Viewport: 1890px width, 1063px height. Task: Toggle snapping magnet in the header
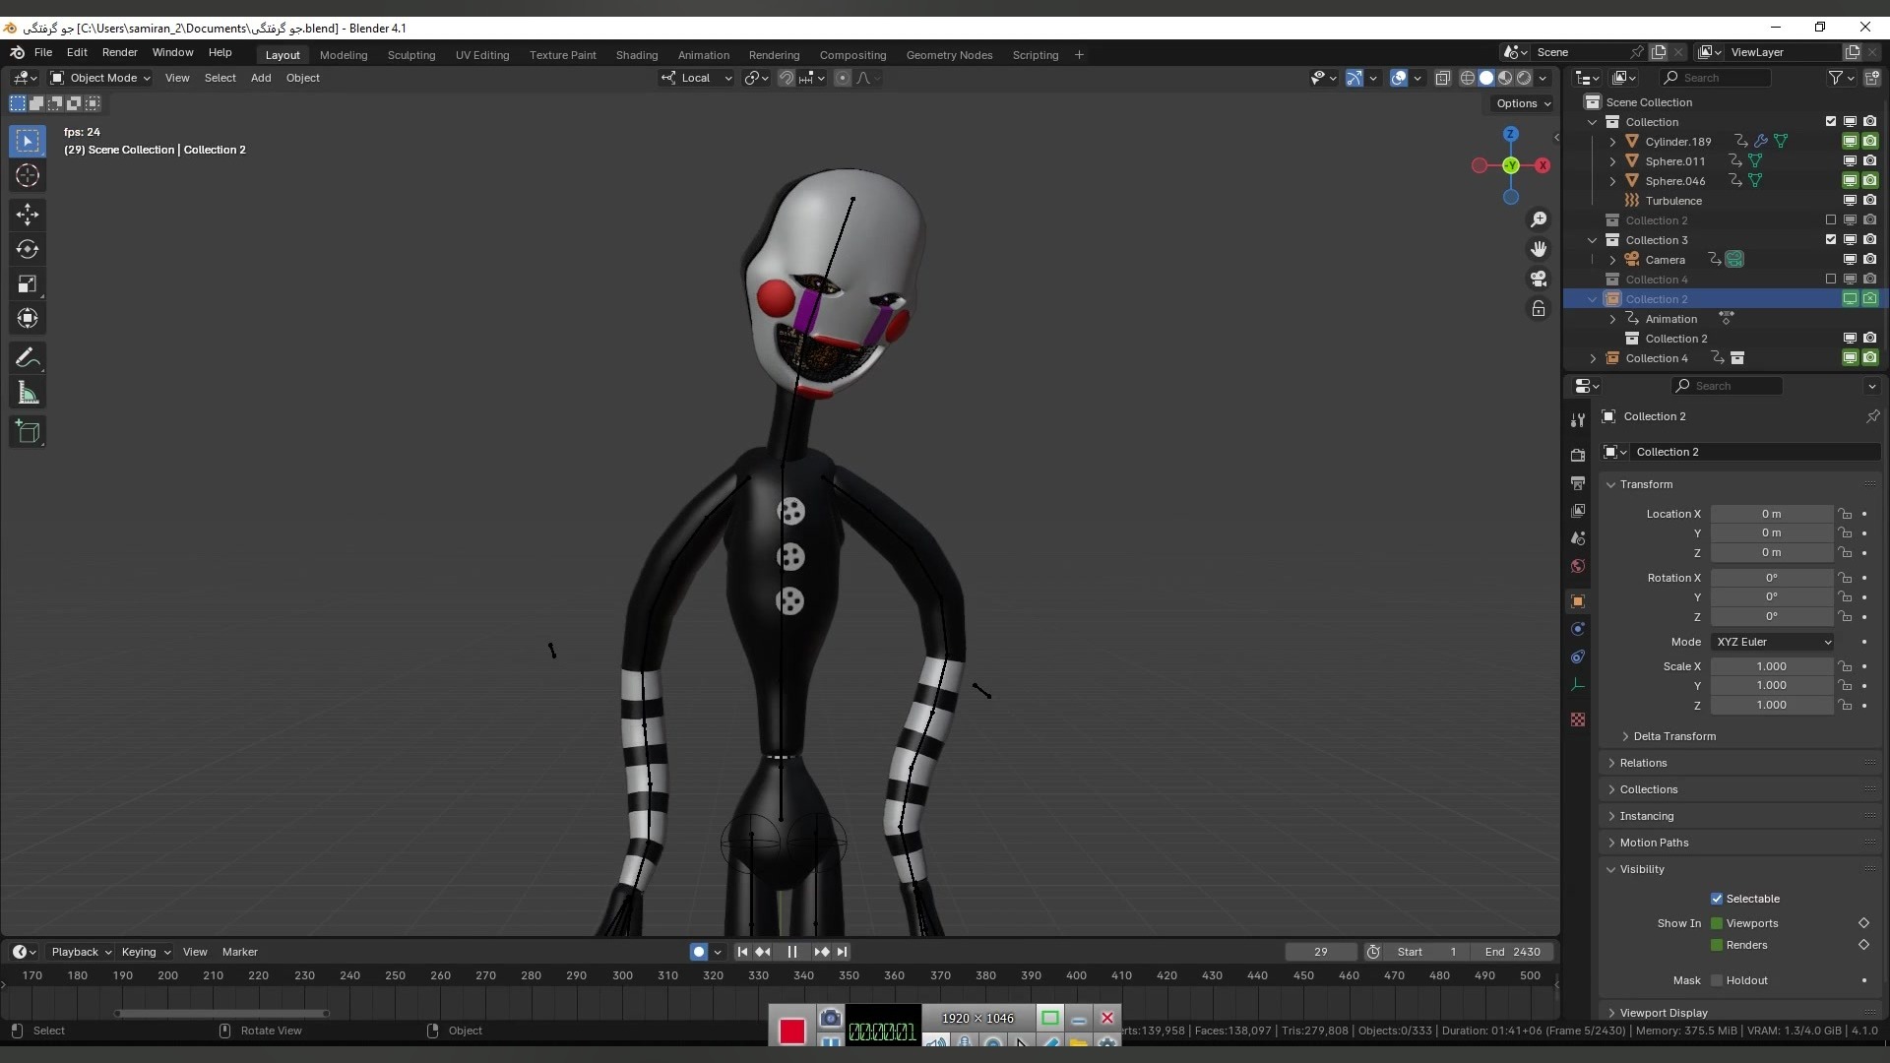[787, 78]
